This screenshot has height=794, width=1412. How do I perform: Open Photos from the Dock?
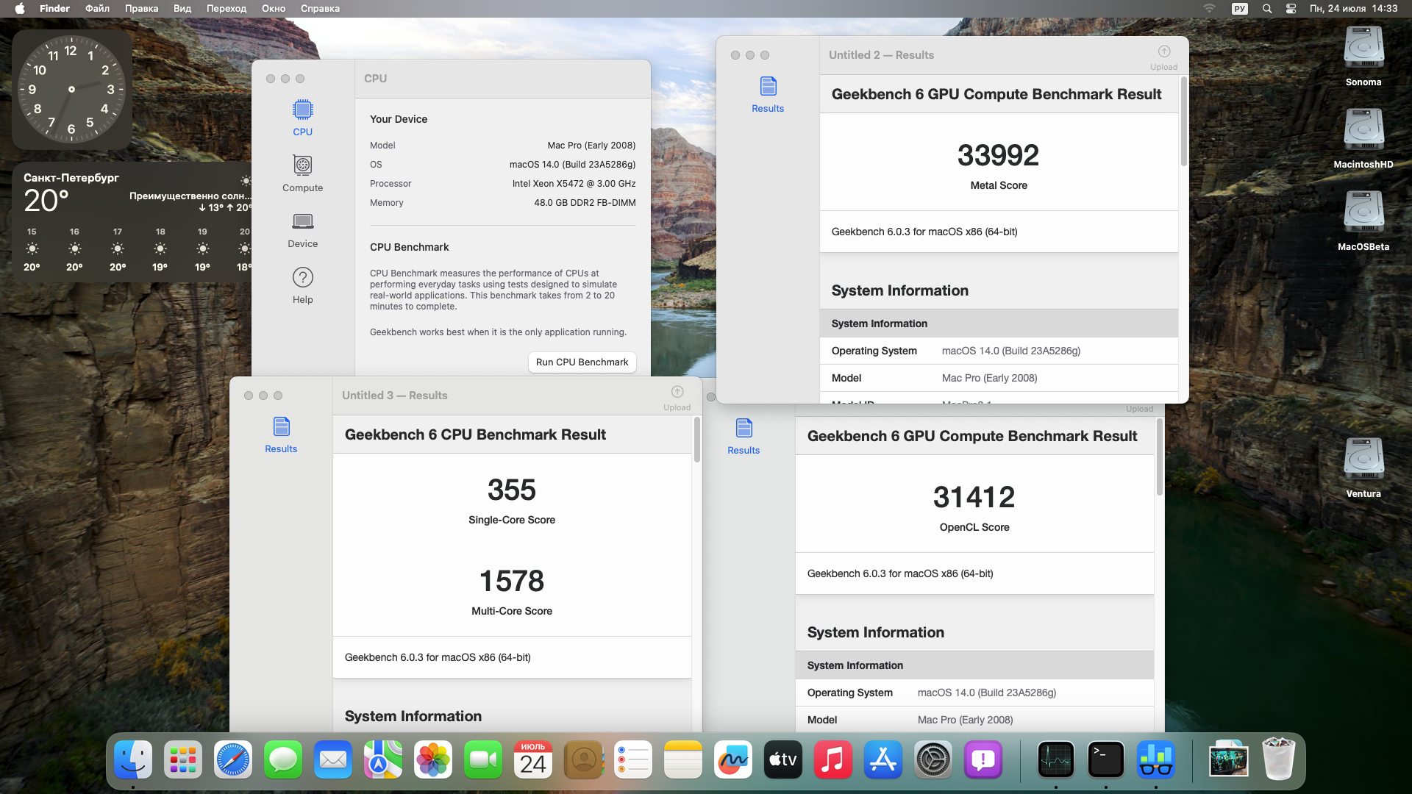433,759
